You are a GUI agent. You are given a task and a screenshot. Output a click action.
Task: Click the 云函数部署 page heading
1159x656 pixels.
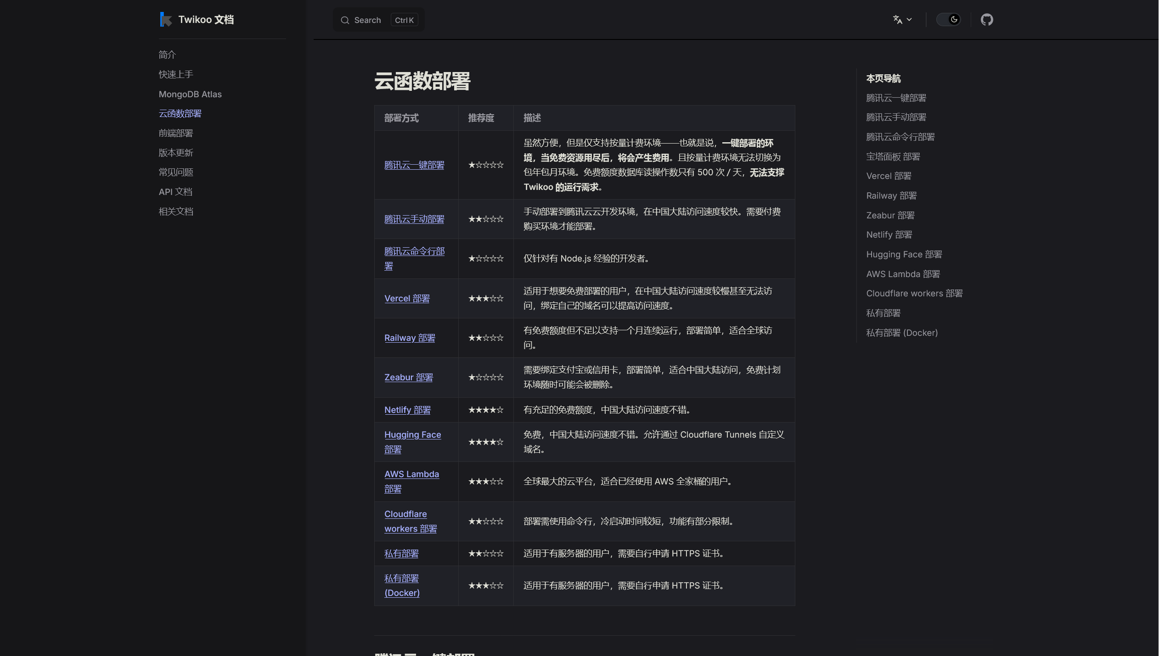(x=422, y=81)
